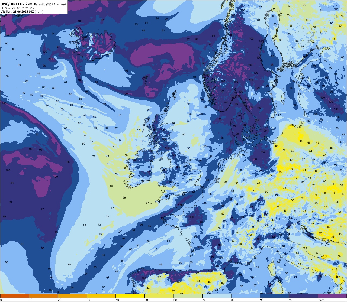This screenshot has width=347, height=302.
Task: Click the light blue 70–80 legend swatch
Action: click(217, 296)
